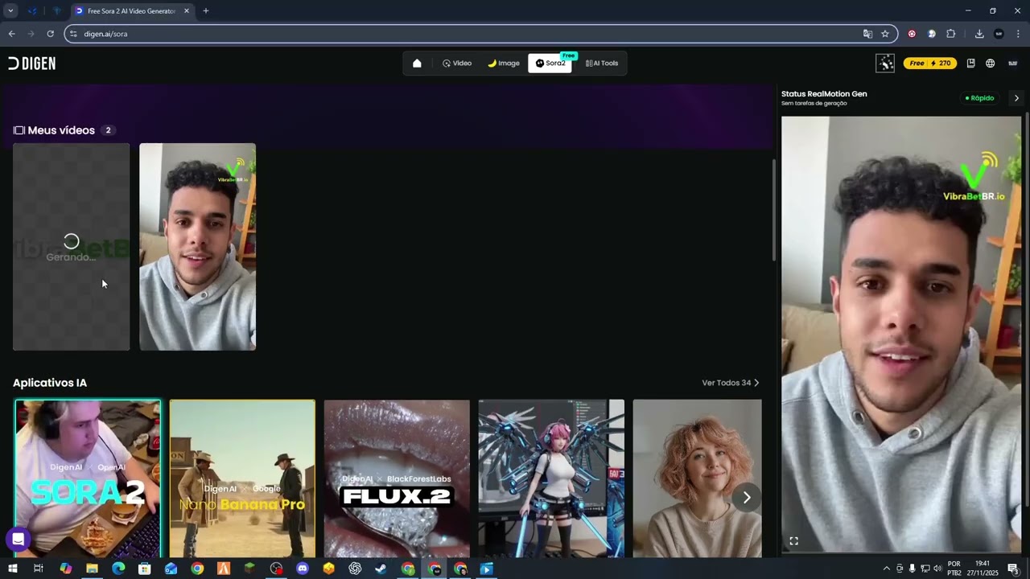Open the pink-haired anime robot app card
This screenshot has width=1030, height=579.
pos(551,478)
